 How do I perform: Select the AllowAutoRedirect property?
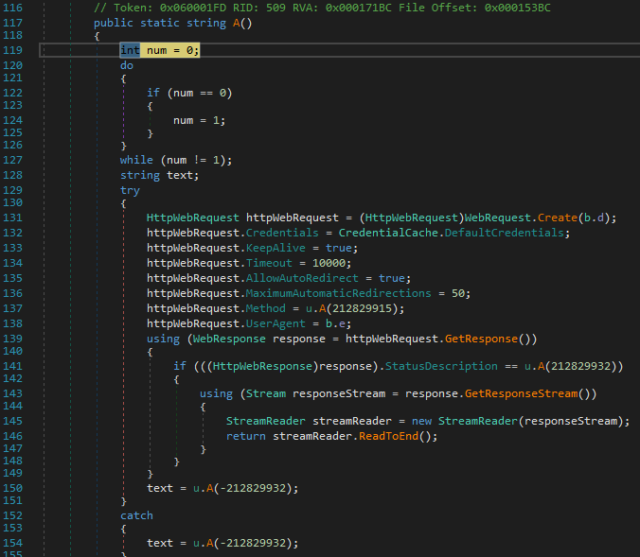click(293, 278)
